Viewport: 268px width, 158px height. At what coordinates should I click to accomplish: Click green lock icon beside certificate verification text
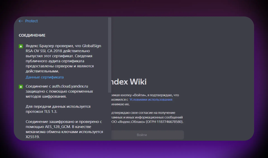21,46
